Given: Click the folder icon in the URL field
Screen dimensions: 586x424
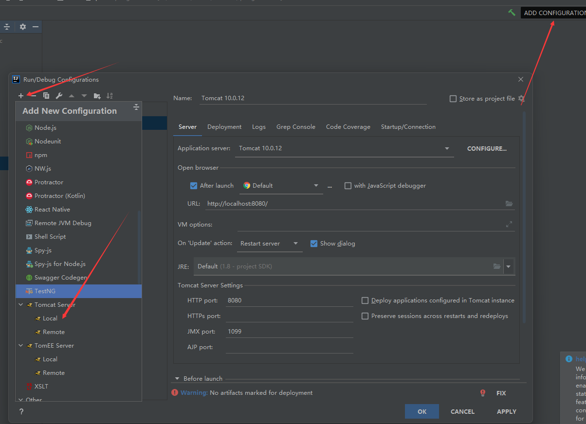Looking at the screenshot, I should tap(509, 204).
